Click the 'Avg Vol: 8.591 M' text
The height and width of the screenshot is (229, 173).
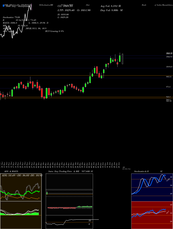pyautogui.click(x=110, y=6)
